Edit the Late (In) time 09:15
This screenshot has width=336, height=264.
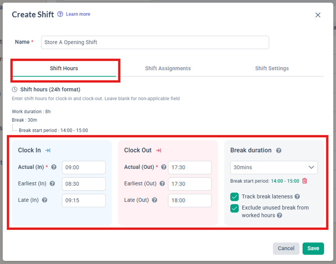[x=84, y=200]
